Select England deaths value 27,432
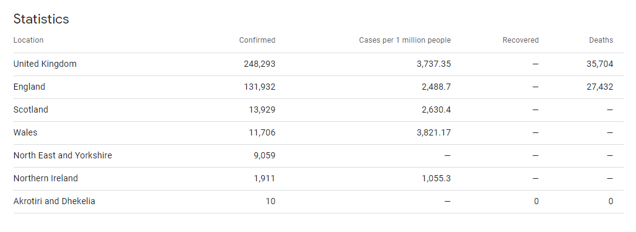636x232 pixels. point(600,87)
